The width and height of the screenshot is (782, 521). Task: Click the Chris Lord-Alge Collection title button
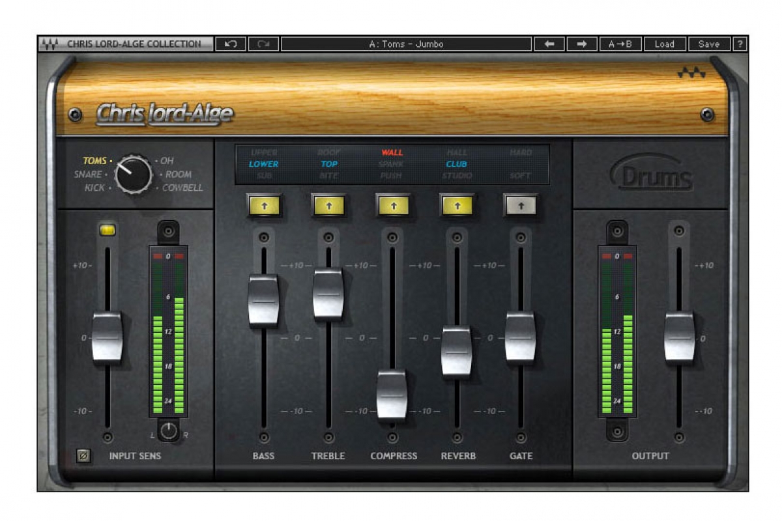click(125, 44)
